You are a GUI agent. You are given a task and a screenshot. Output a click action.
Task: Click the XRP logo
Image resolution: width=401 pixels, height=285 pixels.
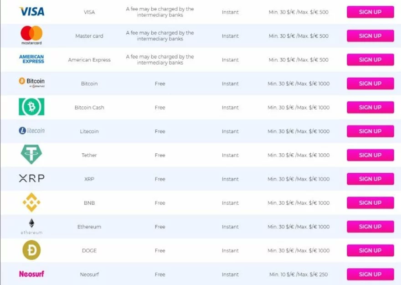click(31, 179)
